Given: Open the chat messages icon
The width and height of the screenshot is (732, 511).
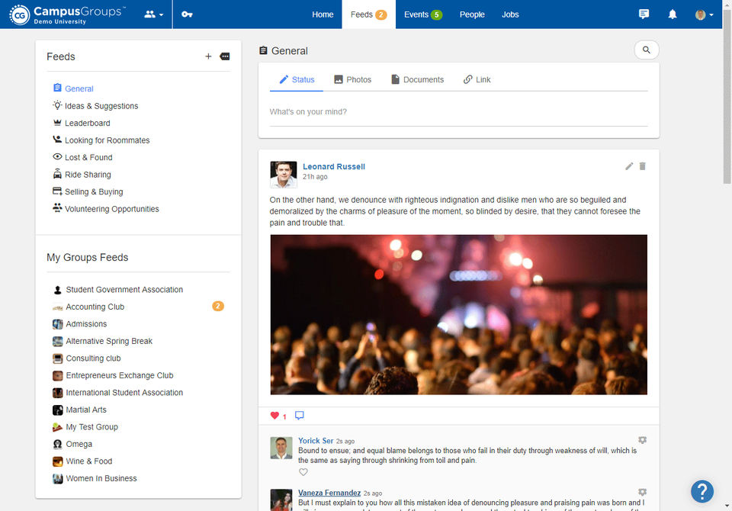Looking at the screenshot, I should (644, 14).
